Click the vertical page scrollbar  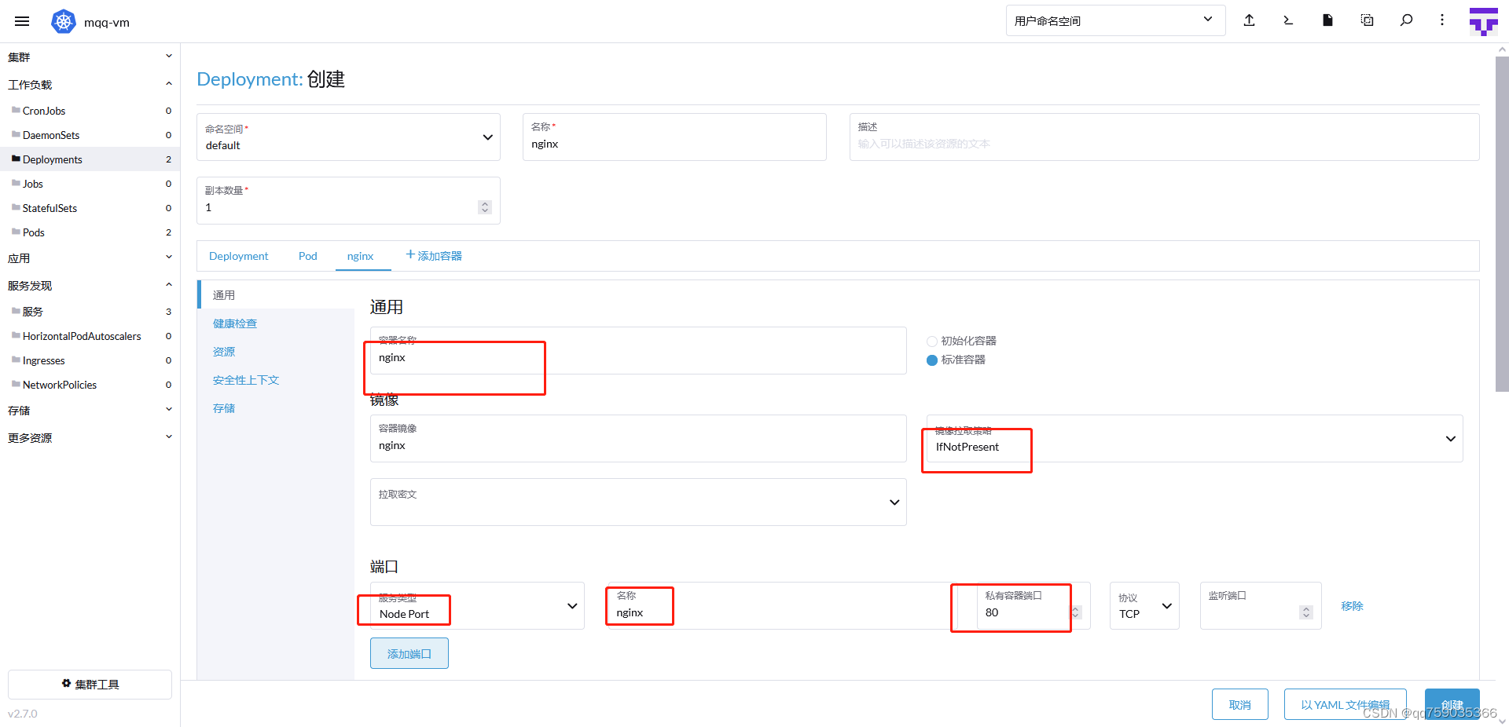pos(1502,224)
